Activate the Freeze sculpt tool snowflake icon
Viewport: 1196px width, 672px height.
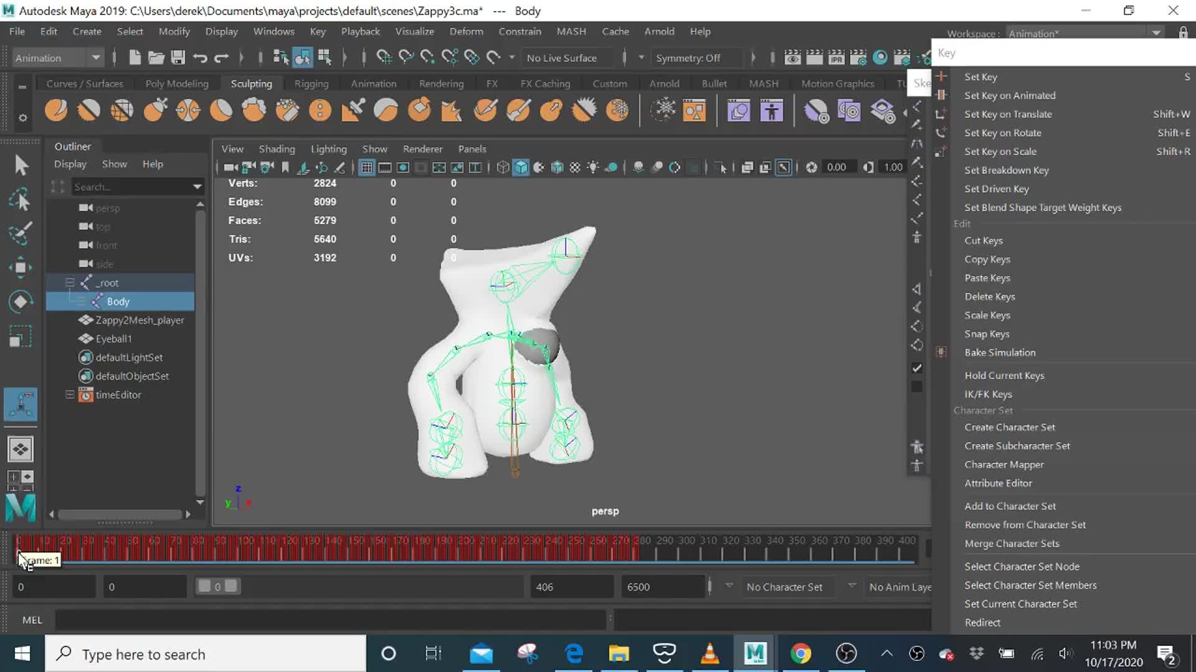tap(665, 110)
